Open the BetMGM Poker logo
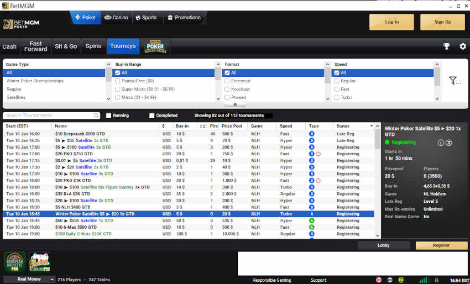Image resolution: width=470 pixels, height=284 pixels. click(x=21, y=24)
